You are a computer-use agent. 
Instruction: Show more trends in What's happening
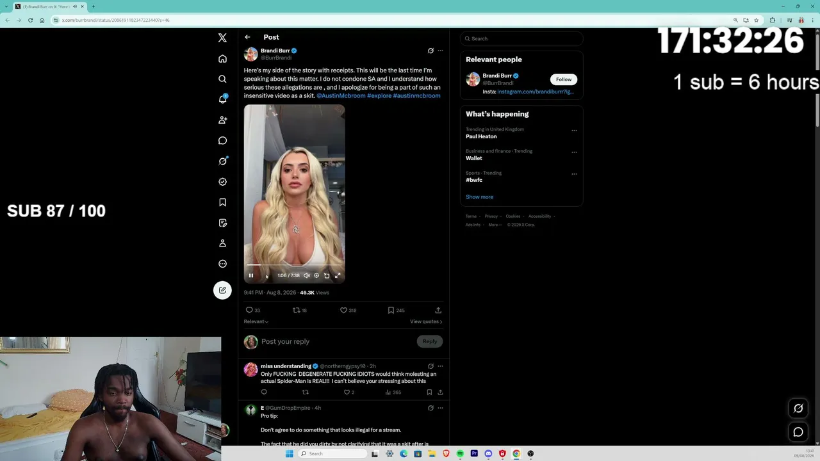pyautogui.click(x=479, y=197)
